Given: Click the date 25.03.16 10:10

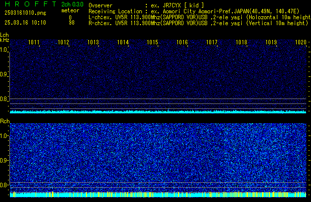Looking at the screenshot, I should click(x=25, y=23).
